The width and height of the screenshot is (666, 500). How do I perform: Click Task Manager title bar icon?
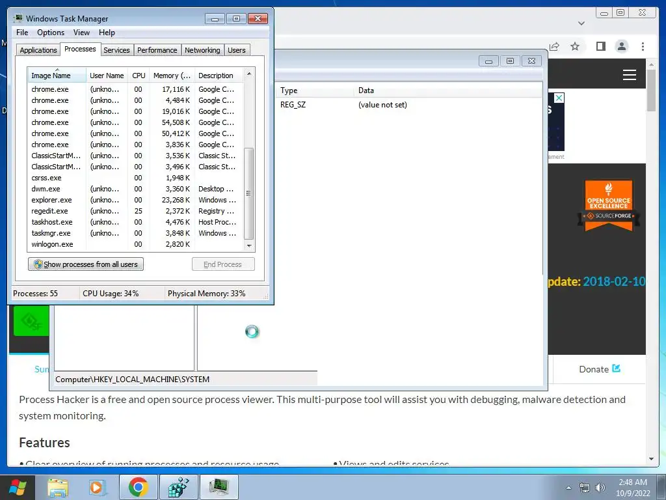pos(18,18)
